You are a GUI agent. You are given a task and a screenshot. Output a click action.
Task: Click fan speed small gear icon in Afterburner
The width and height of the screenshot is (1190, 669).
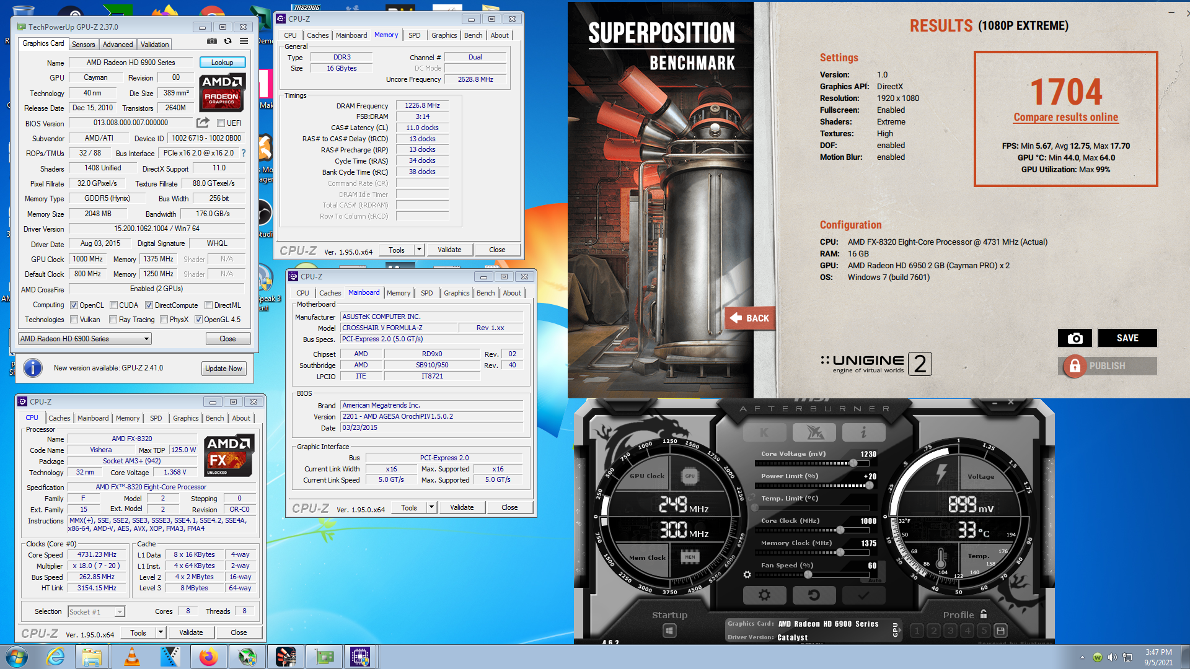[x=747, y=575]
